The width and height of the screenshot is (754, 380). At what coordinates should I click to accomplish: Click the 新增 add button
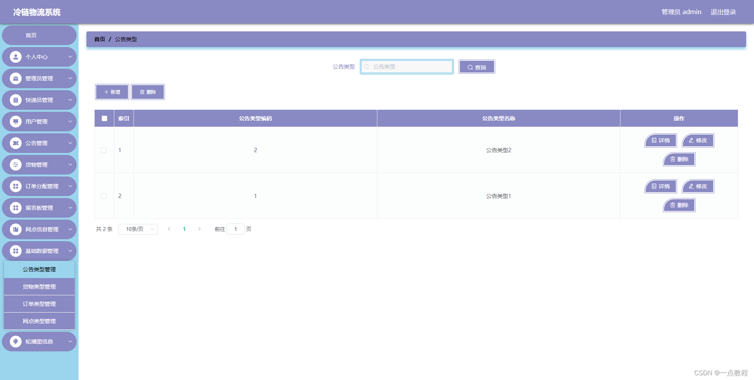112,92
